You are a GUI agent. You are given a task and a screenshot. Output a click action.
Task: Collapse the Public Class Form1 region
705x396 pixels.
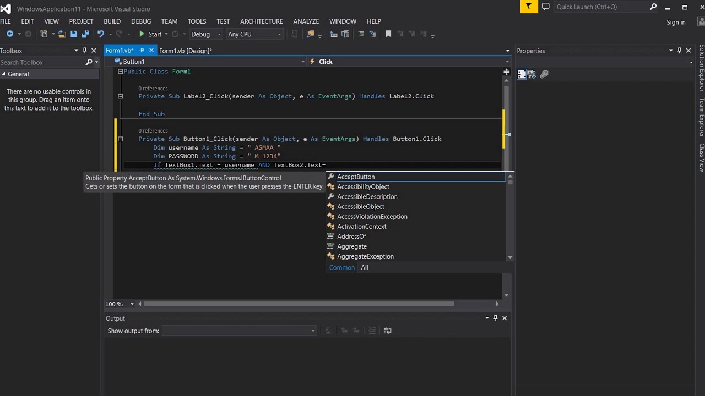tap(120, 71)
